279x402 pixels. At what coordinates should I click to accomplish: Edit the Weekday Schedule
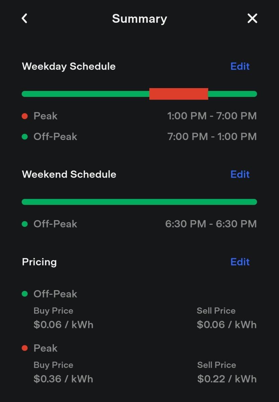[x=240, y=66]
